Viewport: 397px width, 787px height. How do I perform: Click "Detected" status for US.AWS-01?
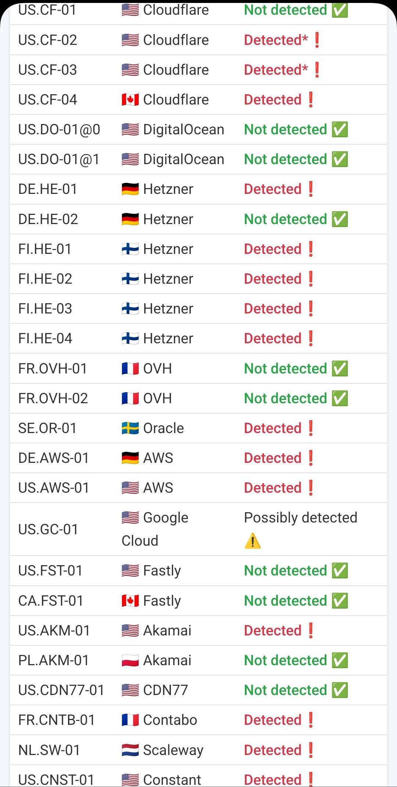(x=273, y=488)
